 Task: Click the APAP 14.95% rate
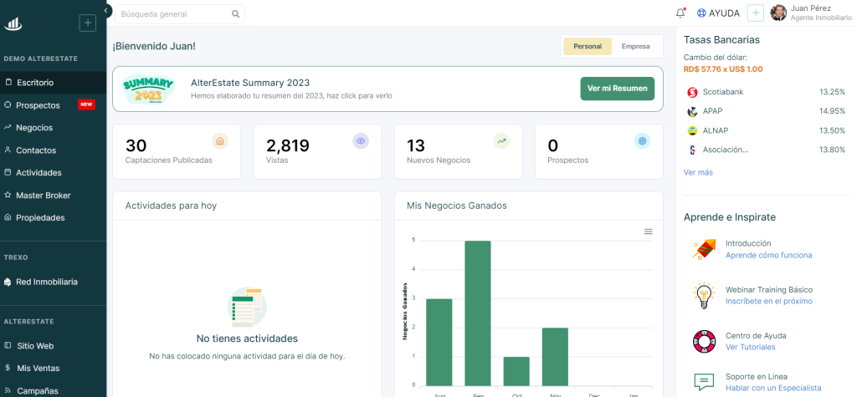pos(832,111)
